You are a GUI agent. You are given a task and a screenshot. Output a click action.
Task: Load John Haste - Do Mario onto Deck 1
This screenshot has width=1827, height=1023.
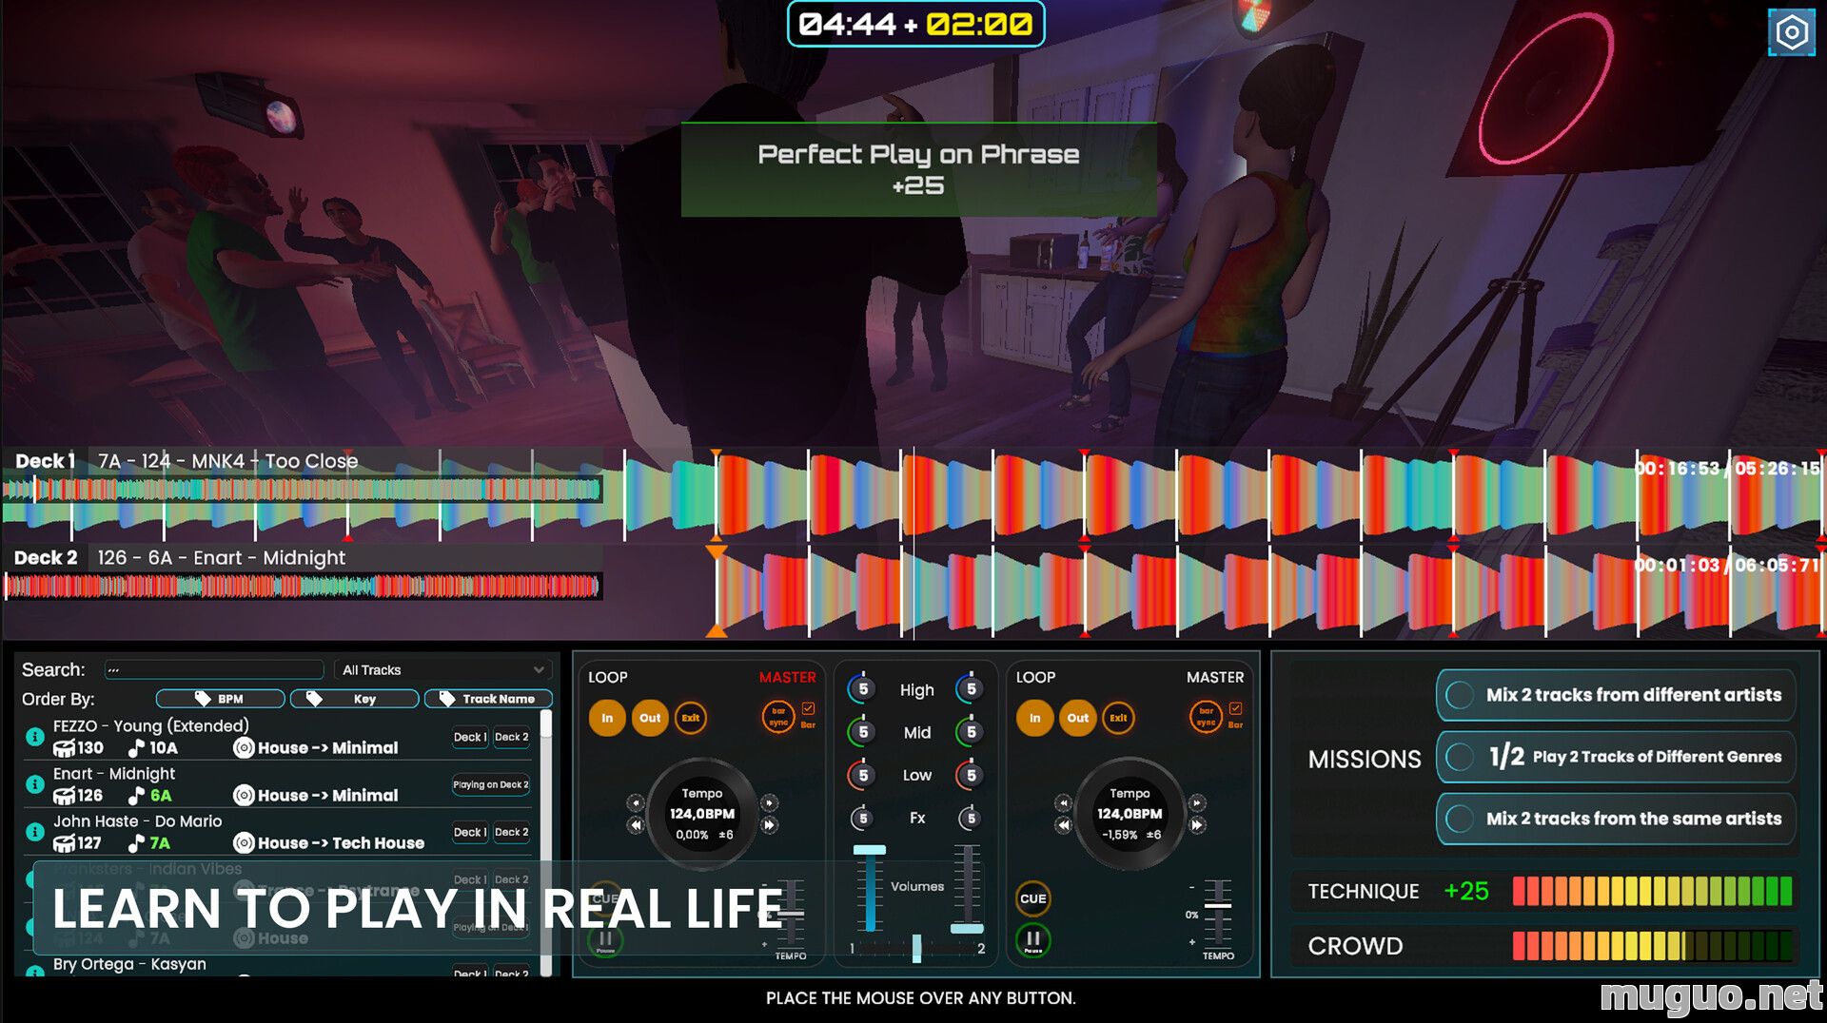coord(470,832)
